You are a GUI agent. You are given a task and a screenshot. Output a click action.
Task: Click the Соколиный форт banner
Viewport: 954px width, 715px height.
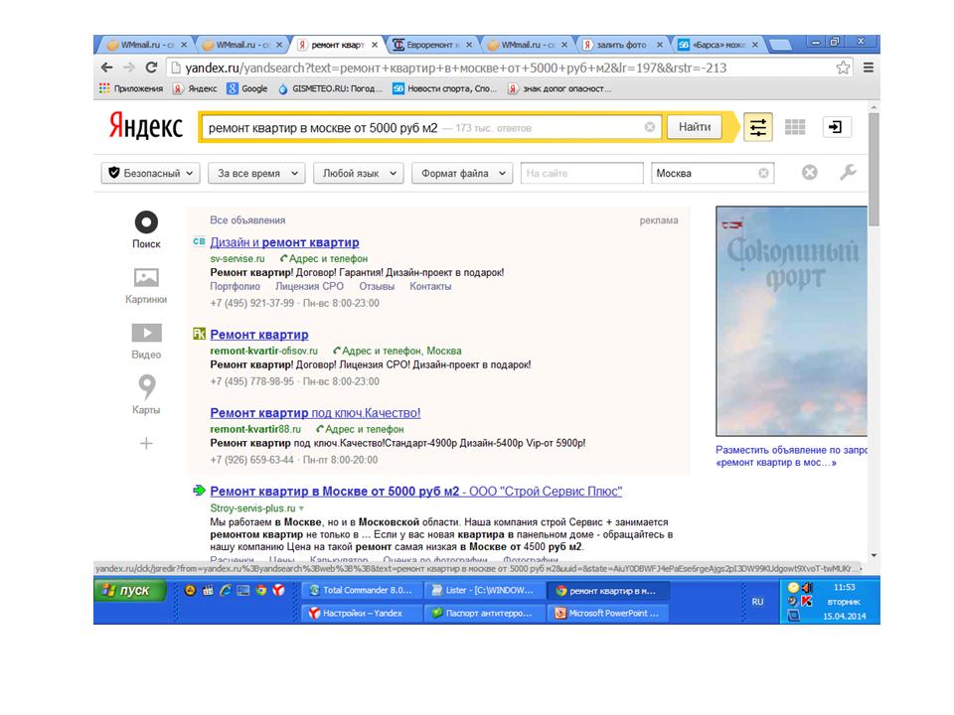791,321
